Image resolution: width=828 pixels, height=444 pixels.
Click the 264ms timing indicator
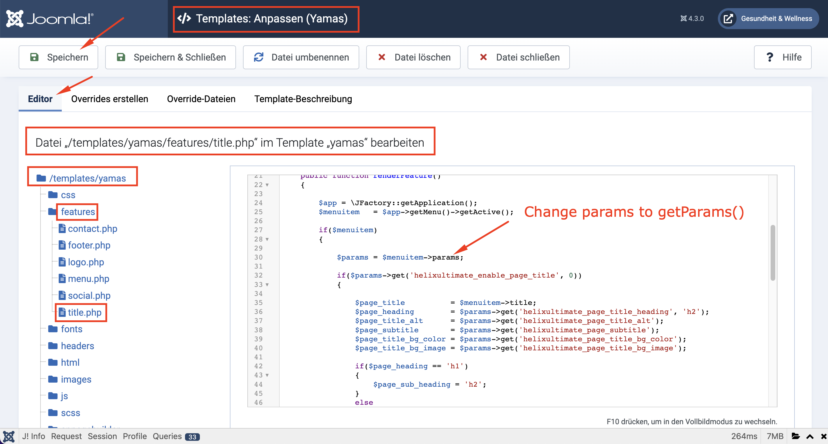pos(744,436)
